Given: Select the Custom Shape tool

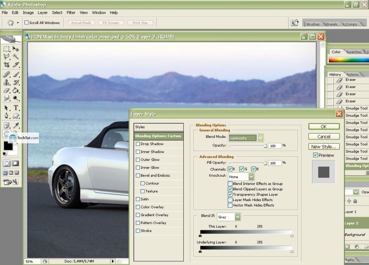Looking at the screenshot, I should pos(16,116).
